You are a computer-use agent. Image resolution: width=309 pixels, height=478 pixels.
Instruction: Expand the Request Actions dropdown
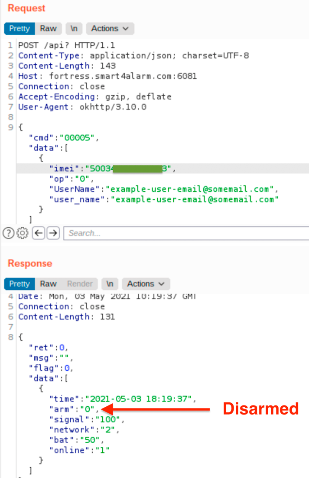(110, 29)
